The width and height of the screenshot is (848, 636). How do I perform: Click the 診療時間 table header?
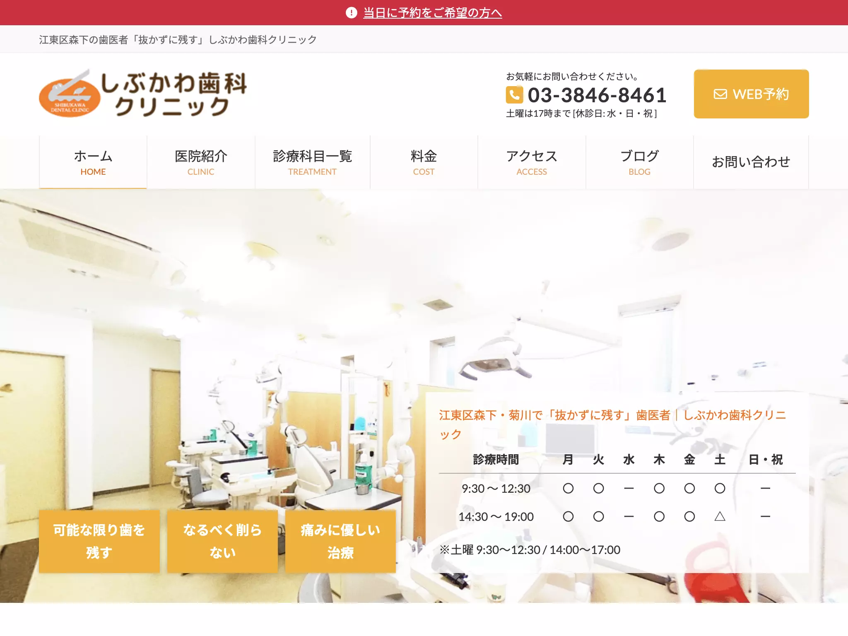coord(496,460)
